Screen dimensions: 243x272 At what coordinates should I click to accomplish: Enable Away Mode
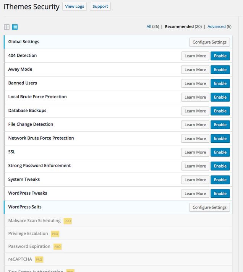click(x=220, y=70)
